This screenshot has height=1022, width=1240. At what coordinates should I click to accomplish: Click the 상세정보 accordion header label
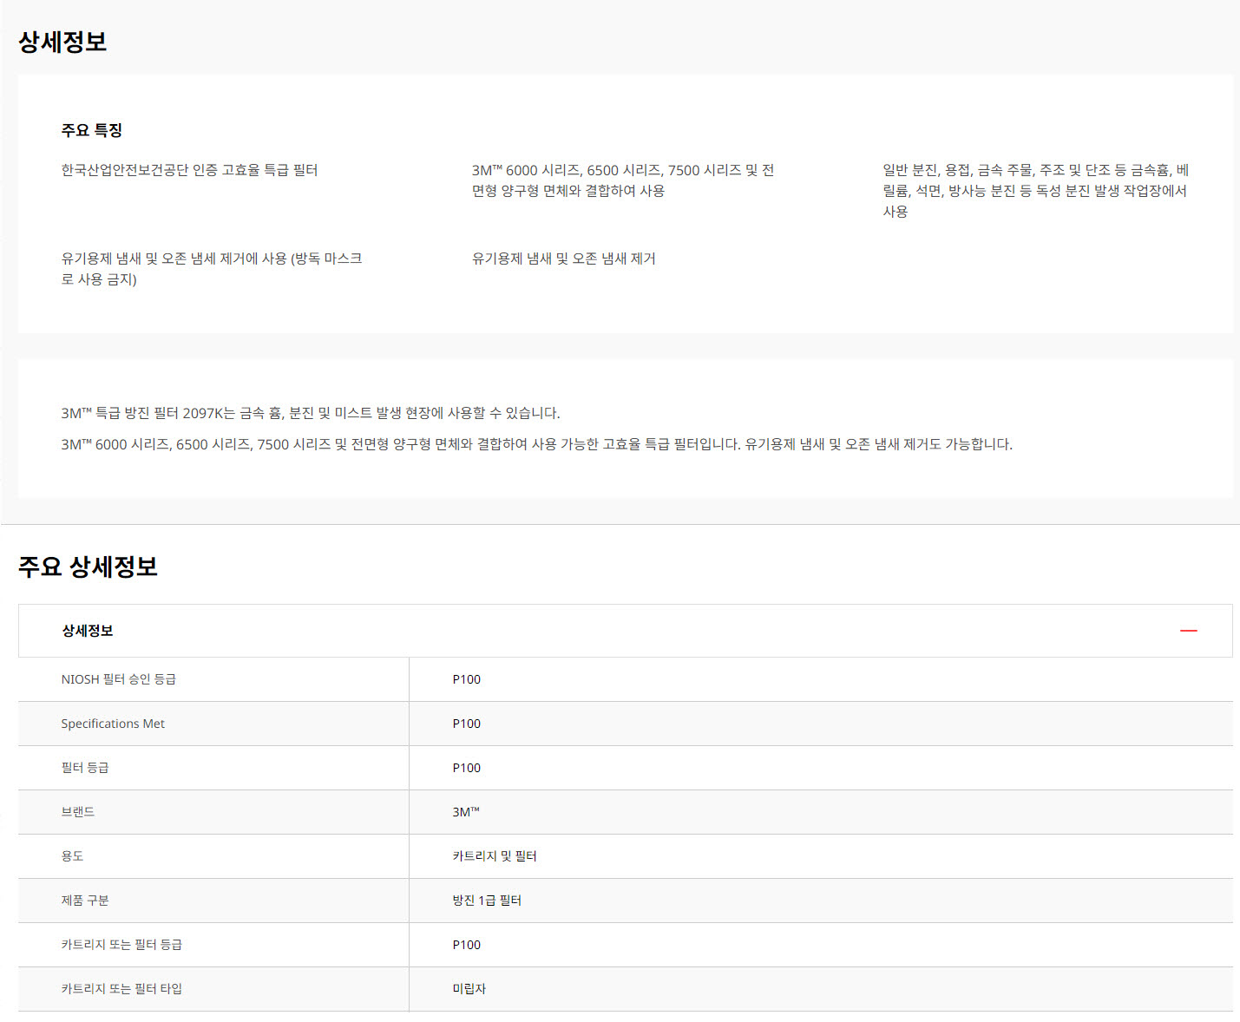coord(87,631)
